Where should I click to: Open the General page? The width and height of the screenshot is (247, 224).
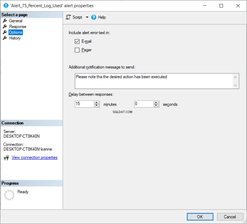[x=15, y=21]
